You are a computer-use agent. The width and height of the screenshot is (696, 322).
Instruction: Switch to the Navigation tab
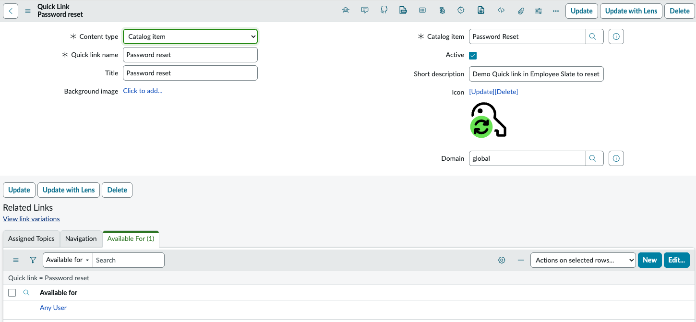point(81,239)
